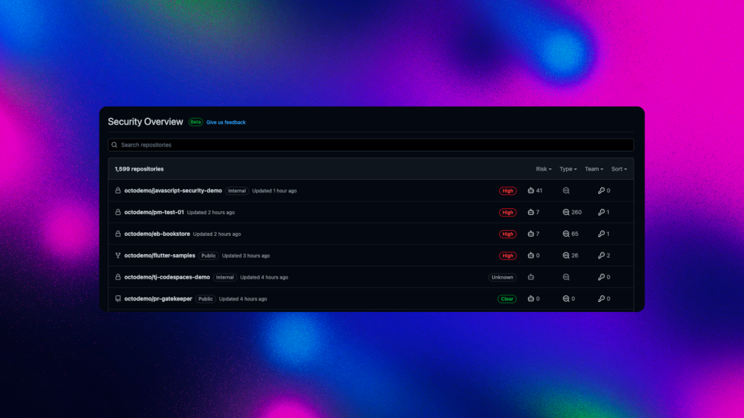Click Dependabot icon in pr-gatekeeper row
Image resolution: width=744 pixels, height=418 pixels.
click(x=531, y=298)
